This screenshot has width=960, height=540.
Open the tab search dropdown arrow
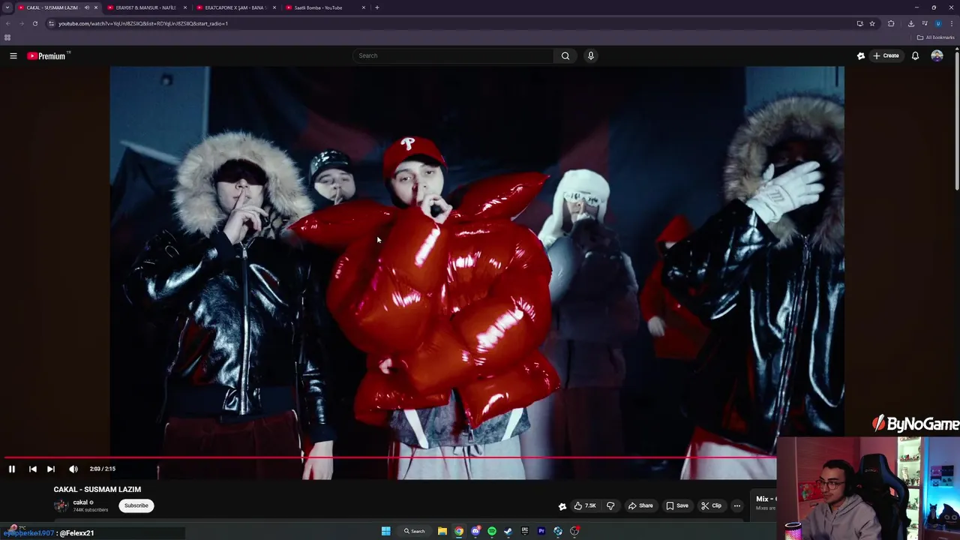(x=7, y=7)
